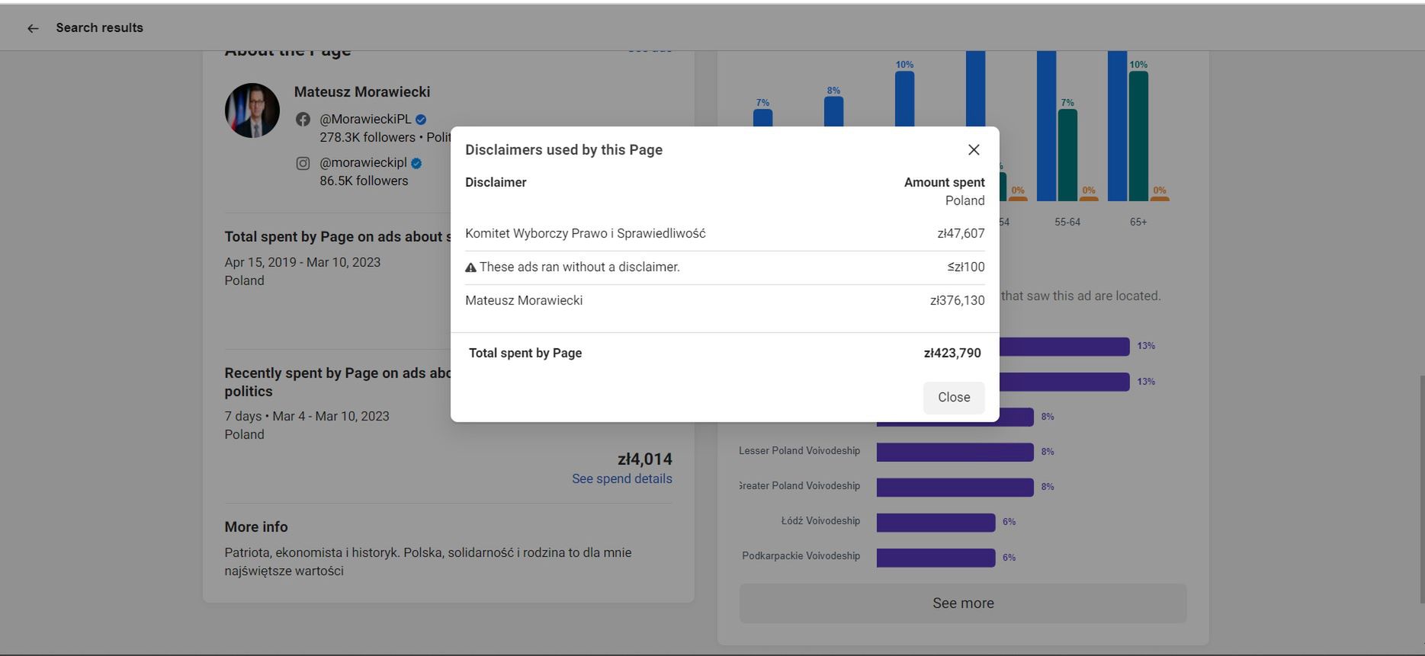Click the back arrow icon

33,28
